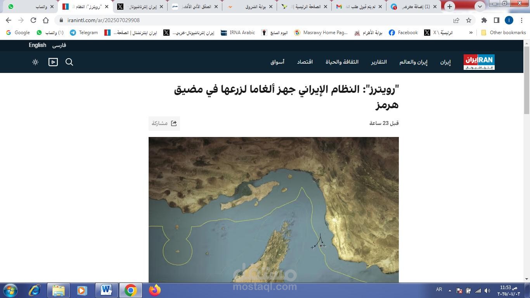Open the إيران والعالم menu item
The width and height of the screenshot is (530, 298).
pyautogui.click(x=414, y=62)
